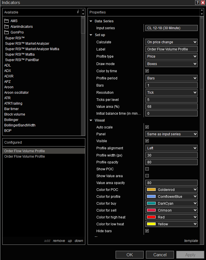Click the Properties panel scrollbar
Viewport: 206px width, 260px height.
click(201, 53)
